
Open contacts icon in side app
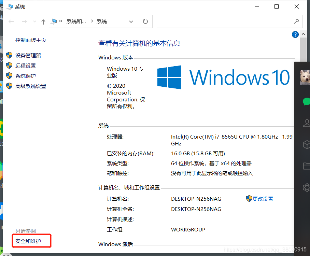pyautogui.click(x=307, y=123)
